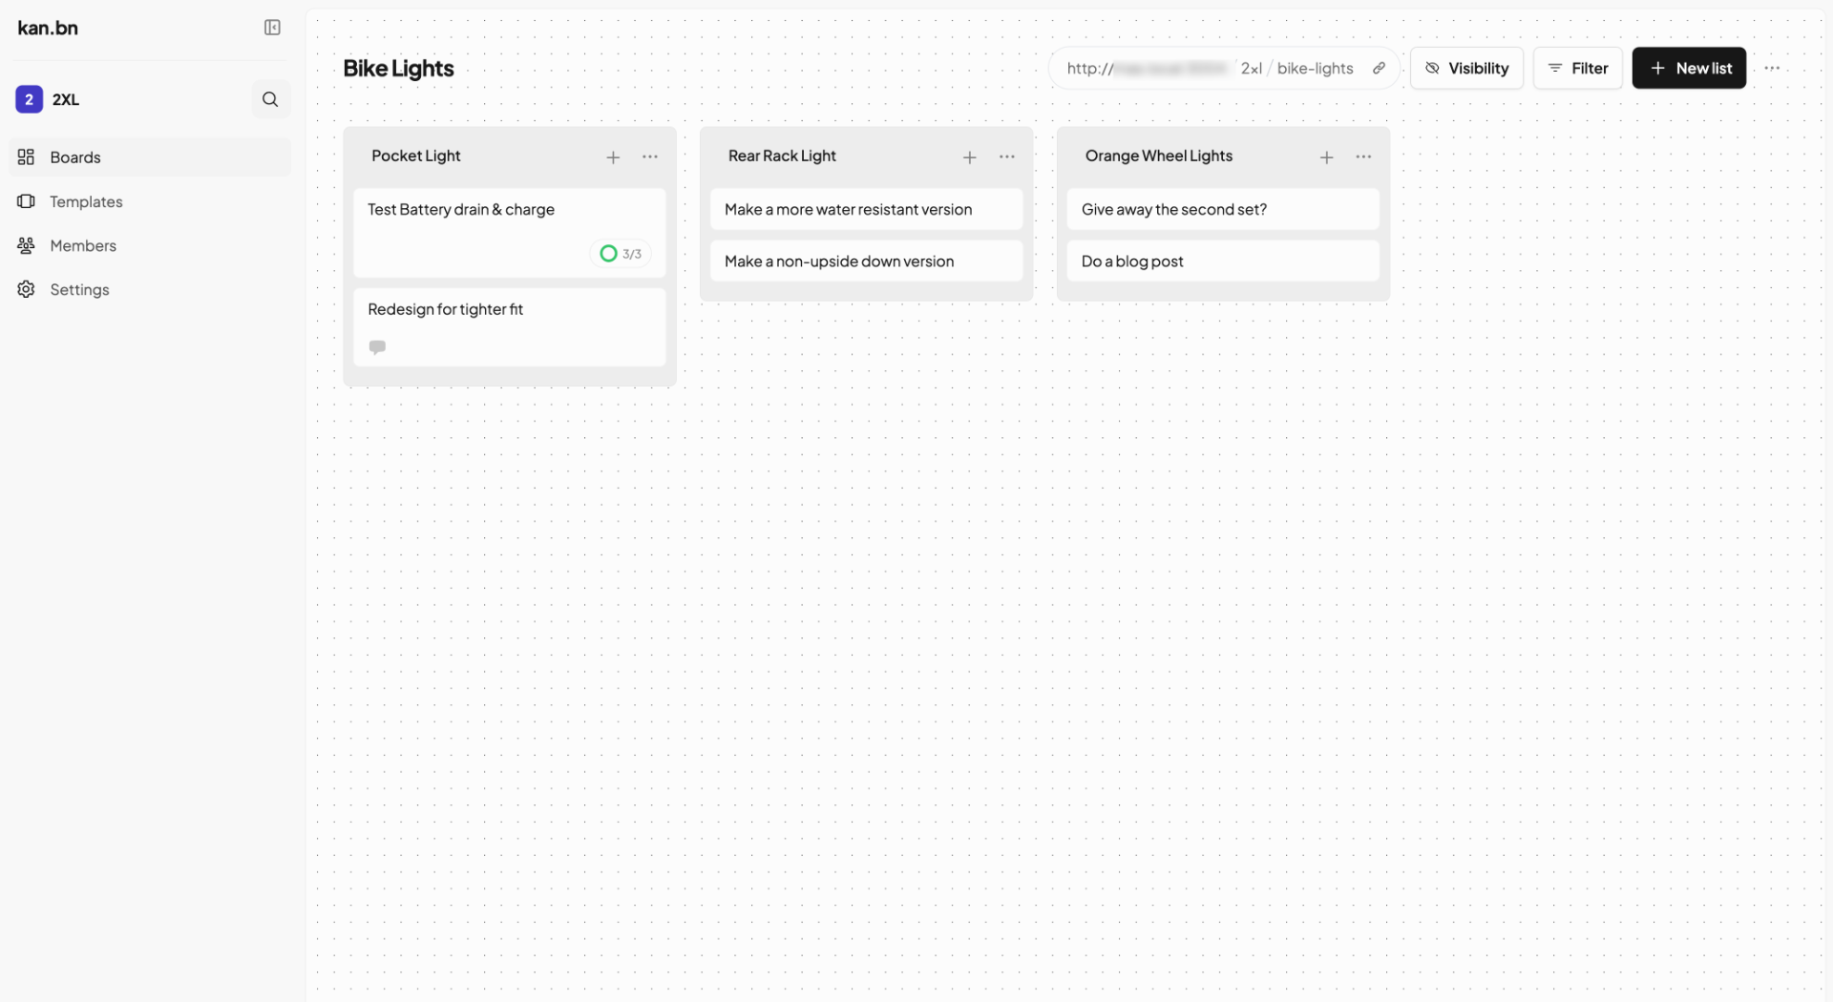Open Orange Wheel Lights list options menu
Viewport: 1833px width, 1002px height.
(1363, 157)
